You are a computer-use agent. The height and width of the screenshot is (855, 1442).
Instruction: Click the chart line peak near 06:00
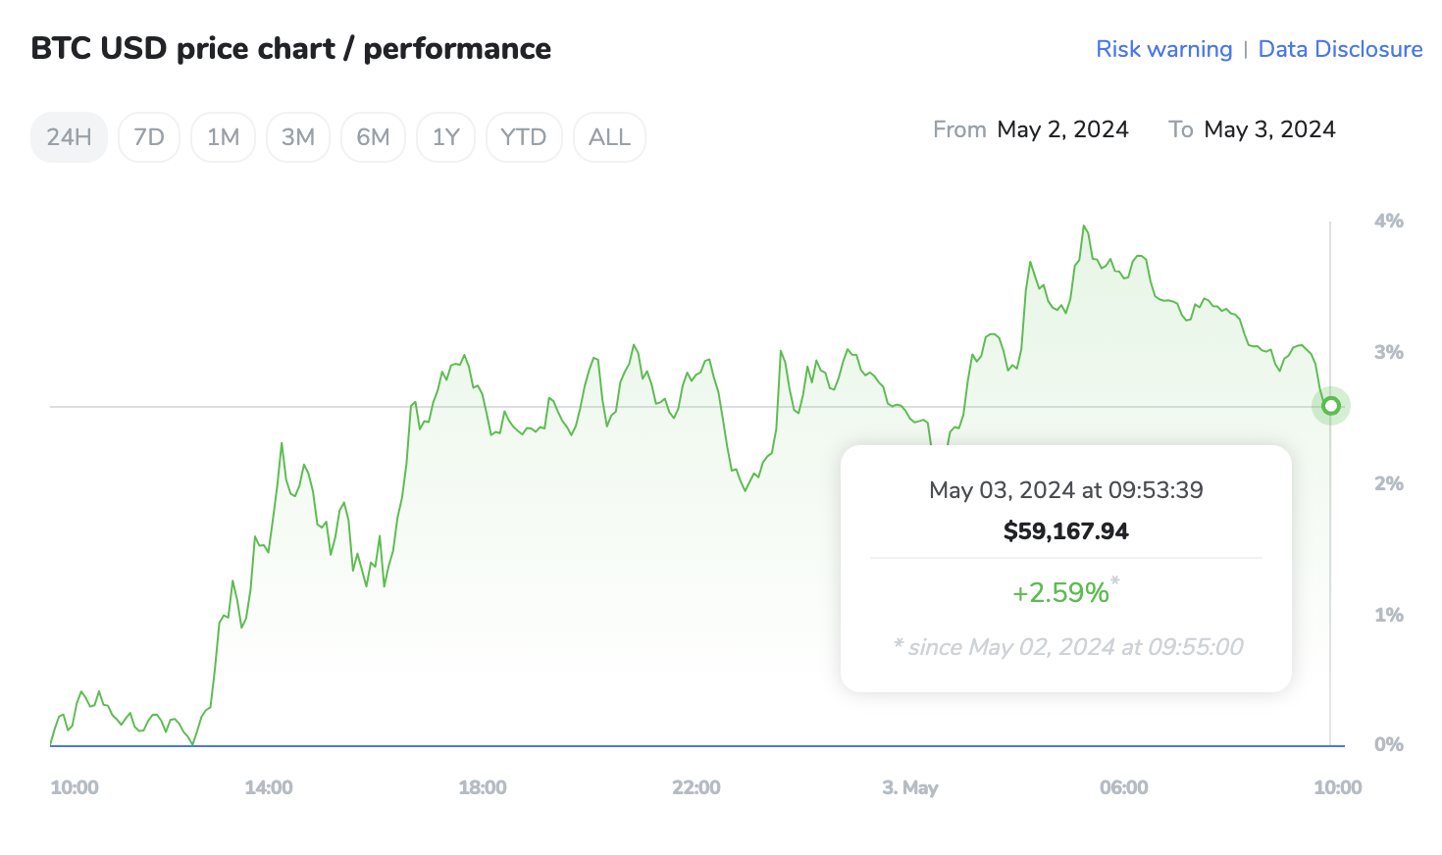[x=1085, y=227]
